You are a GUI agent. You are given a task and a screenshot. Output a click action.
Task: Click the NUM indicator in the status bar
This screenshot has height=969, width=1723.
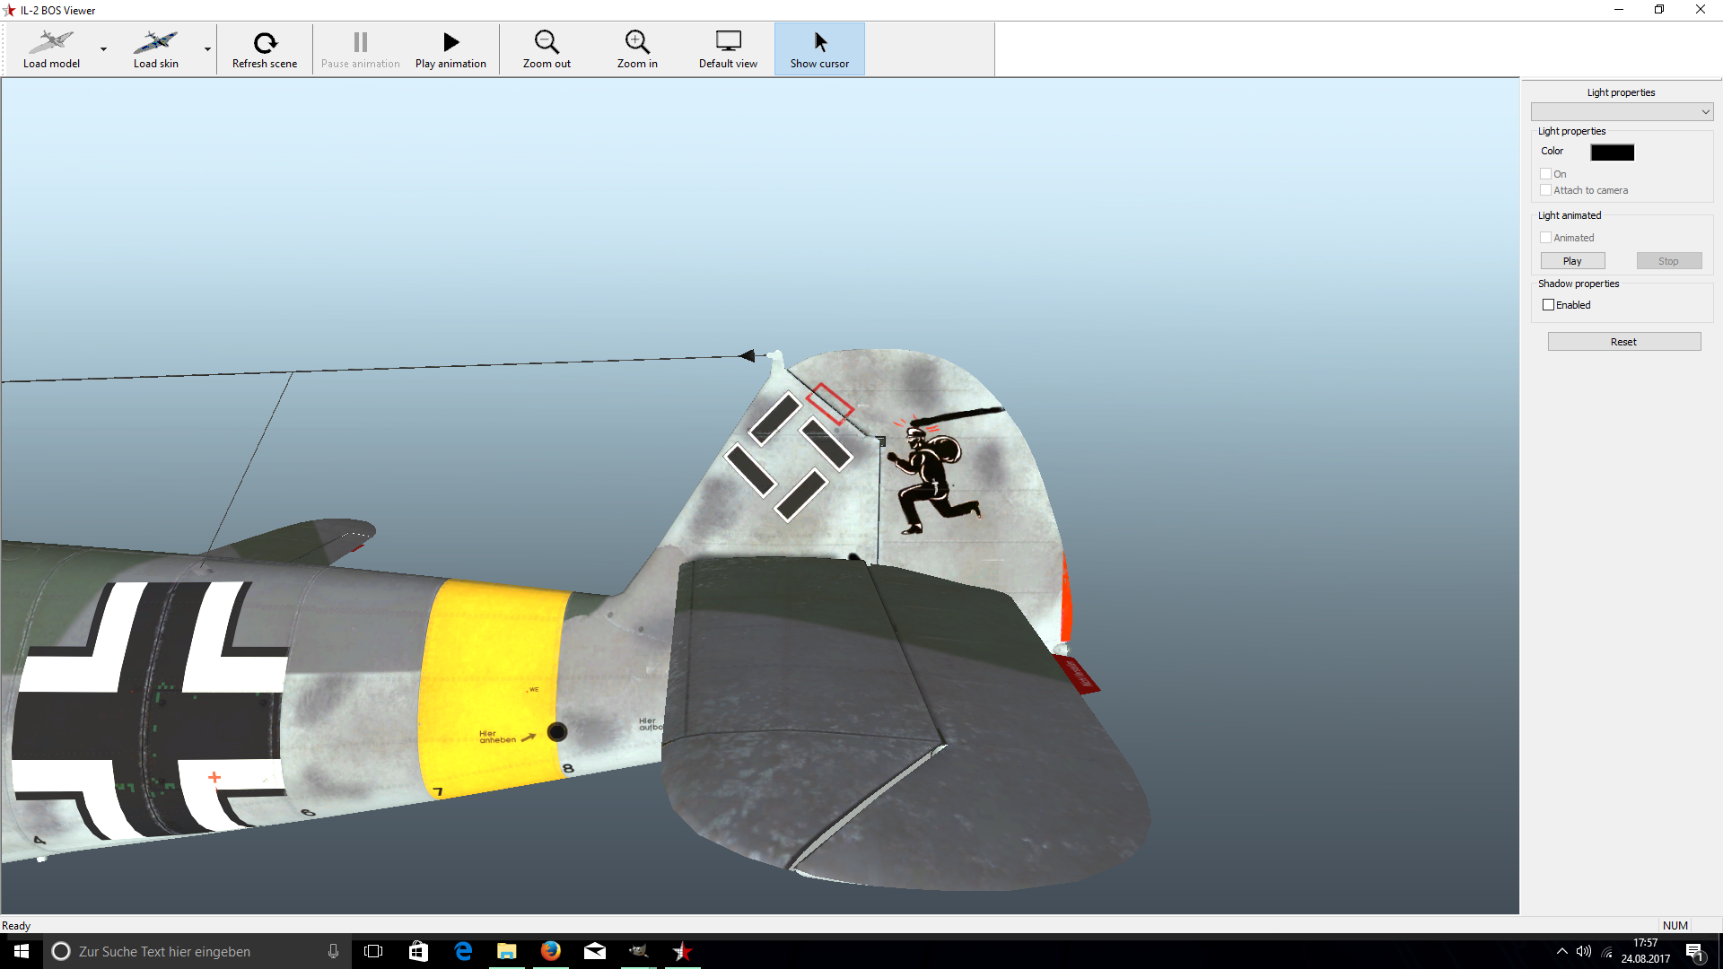(1675, 926)
